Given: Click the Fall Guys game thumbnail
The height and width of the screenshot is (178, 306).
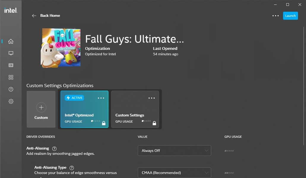Looking at the screenshot, I should pyautogui.click(x=61, y=48).
